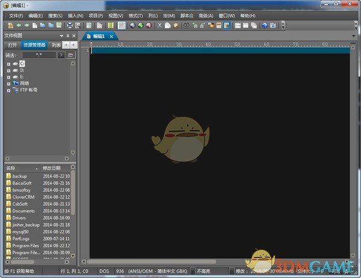Click the Print icon in toolbar

pos(70,25)
